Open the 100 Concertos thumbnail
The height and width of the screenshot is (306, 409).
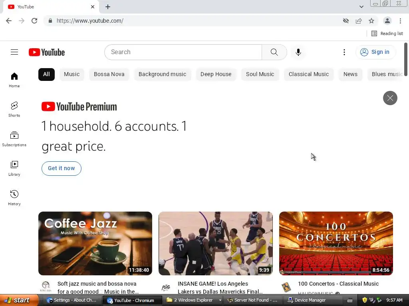(336, 243)
